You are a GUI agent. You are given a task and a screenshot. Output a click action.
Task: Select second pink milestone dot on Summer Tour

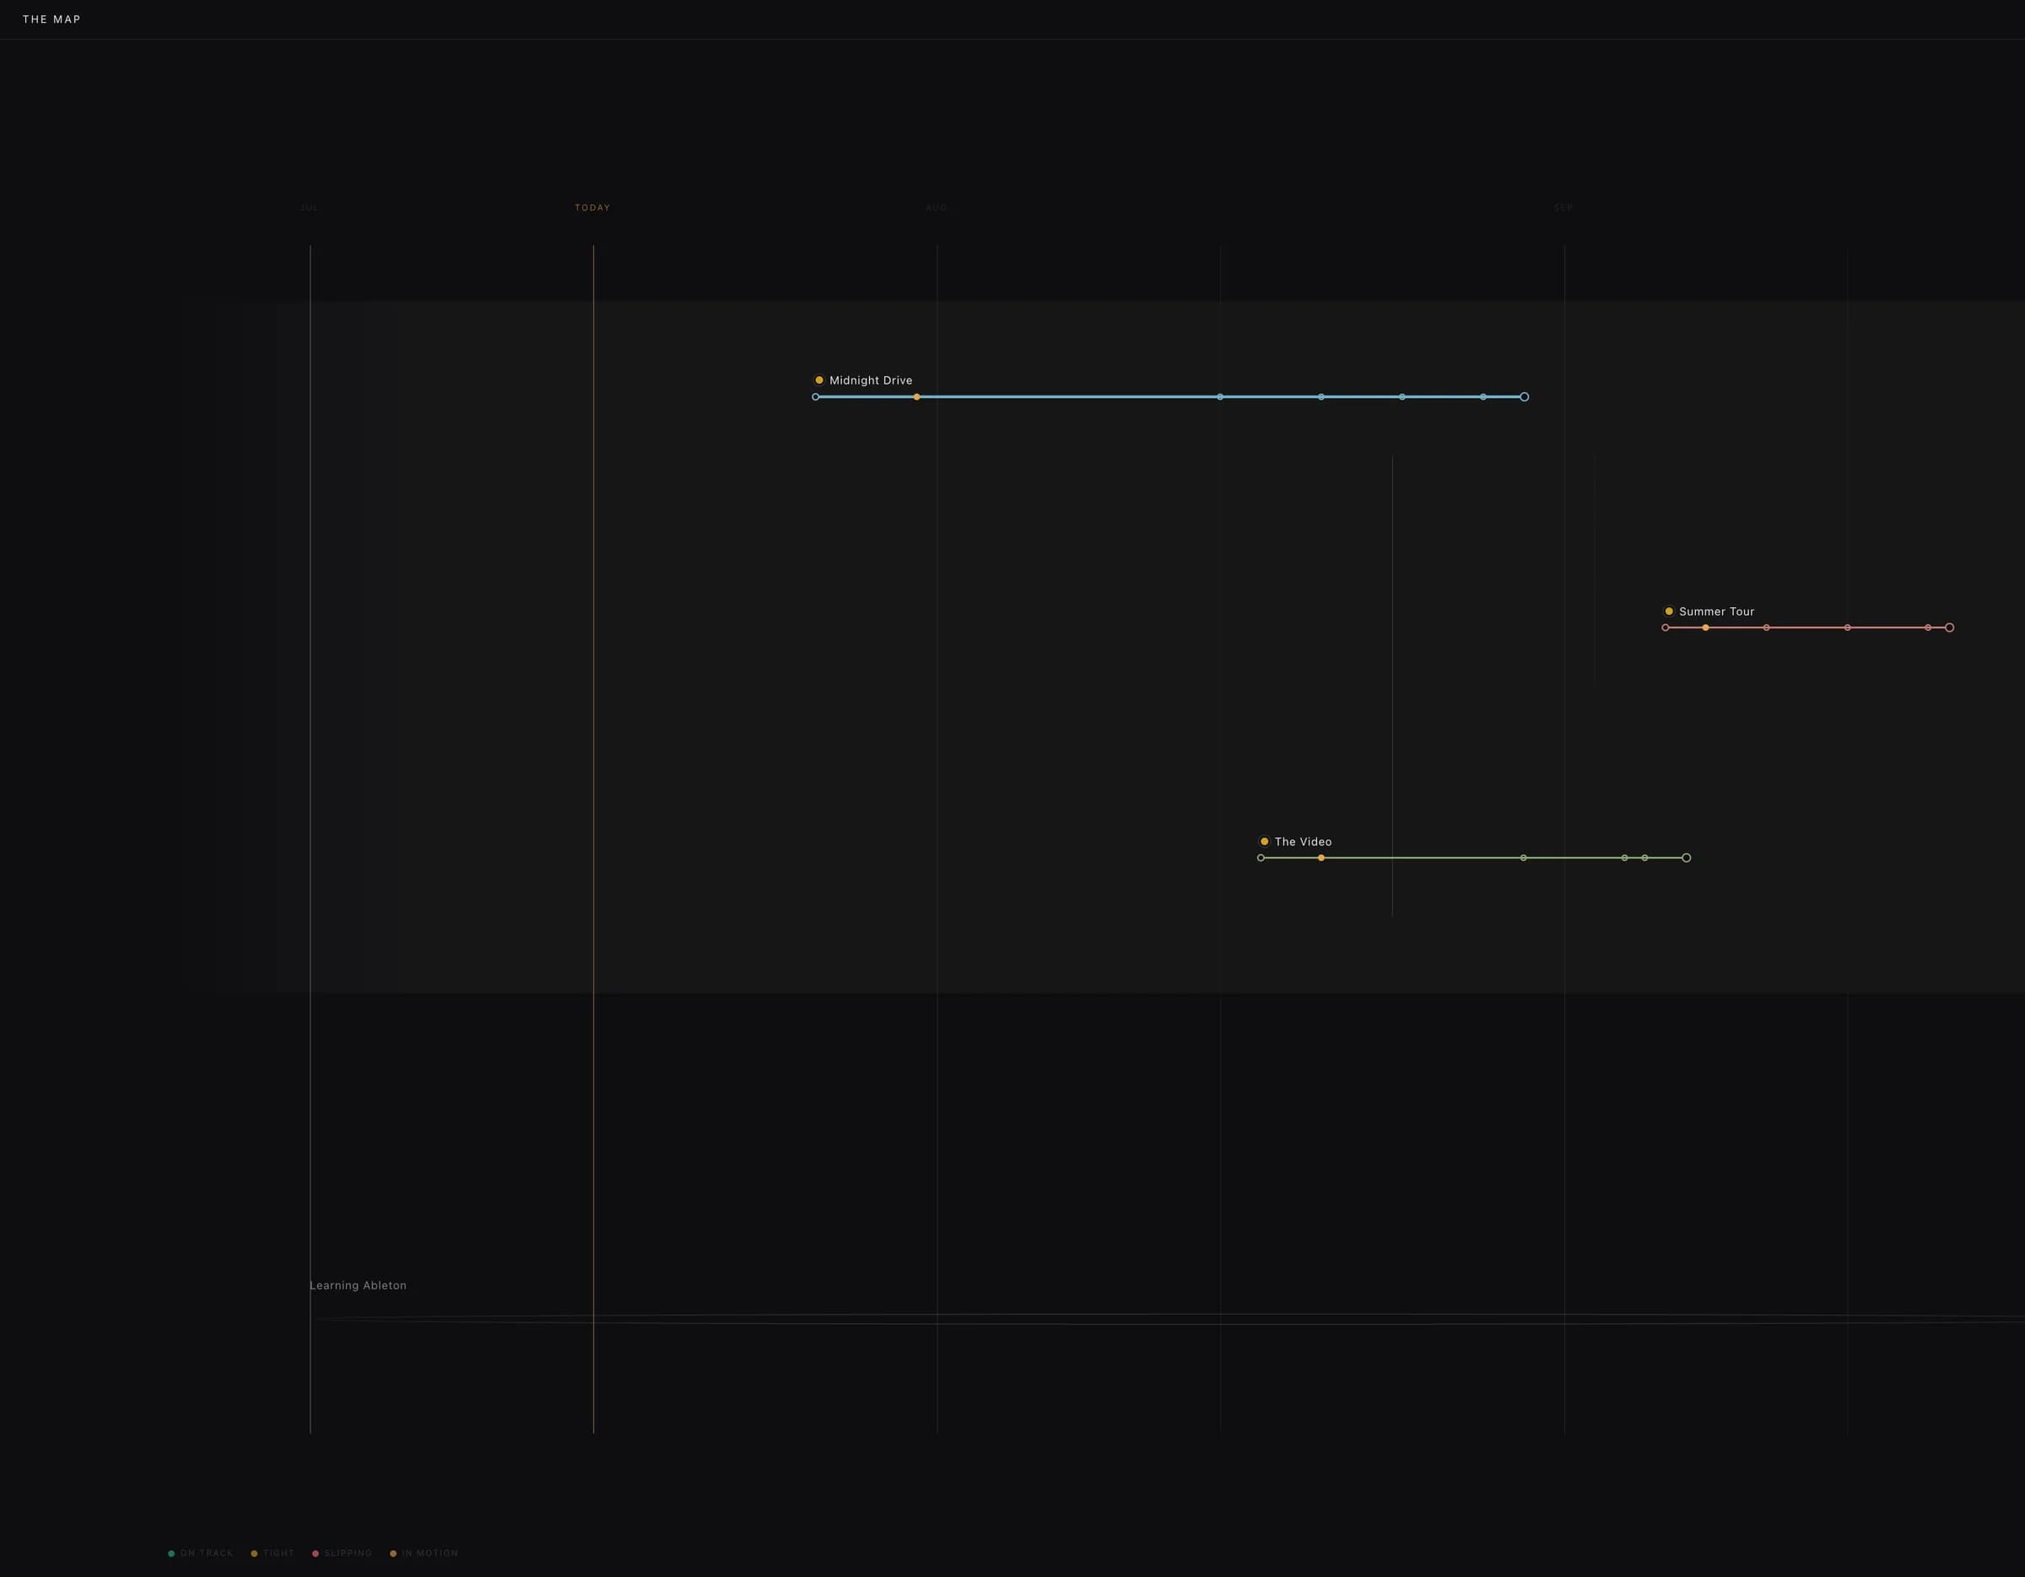[1847, 627]
